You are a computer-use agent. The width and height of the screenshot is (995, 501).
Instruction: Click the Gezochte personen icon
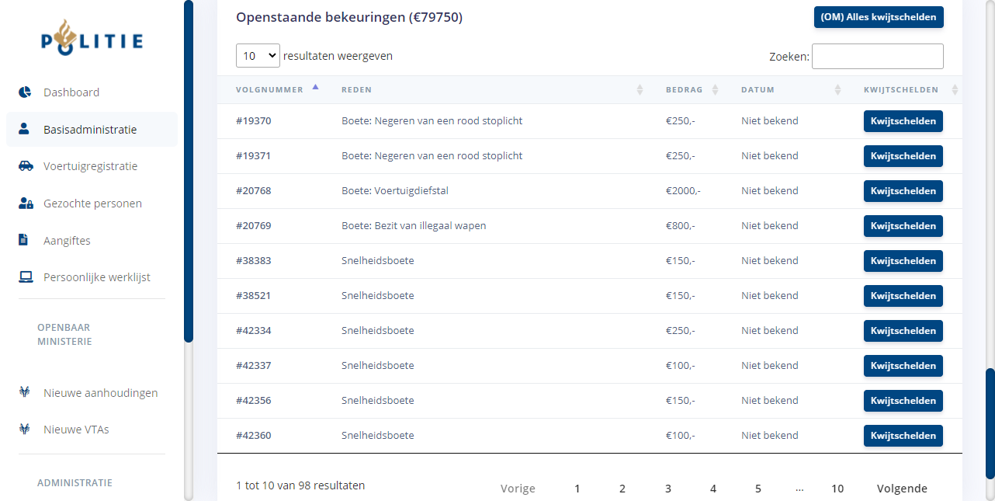(26, 204)
